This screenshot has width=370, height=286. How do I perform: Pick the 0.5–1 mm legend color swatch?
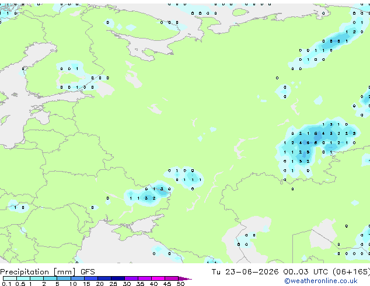[23, 278]
